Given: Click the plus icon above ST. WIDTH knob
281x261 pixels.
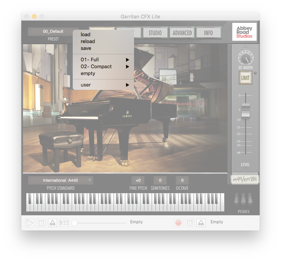Looking at the screenshot, I should tap(246, 47).
